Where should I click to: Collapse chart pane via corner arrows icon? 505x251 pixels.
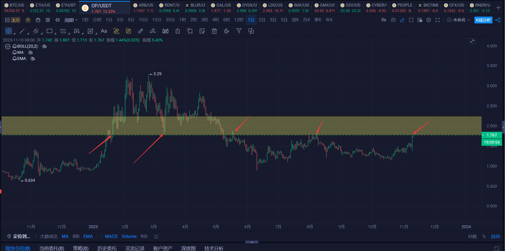click(x=472, y=41)
